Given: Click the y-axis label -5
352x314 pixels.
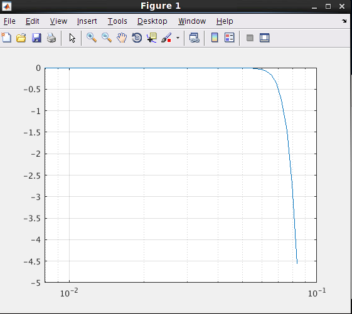Looking at the screenshot, I should click(36, 283).
